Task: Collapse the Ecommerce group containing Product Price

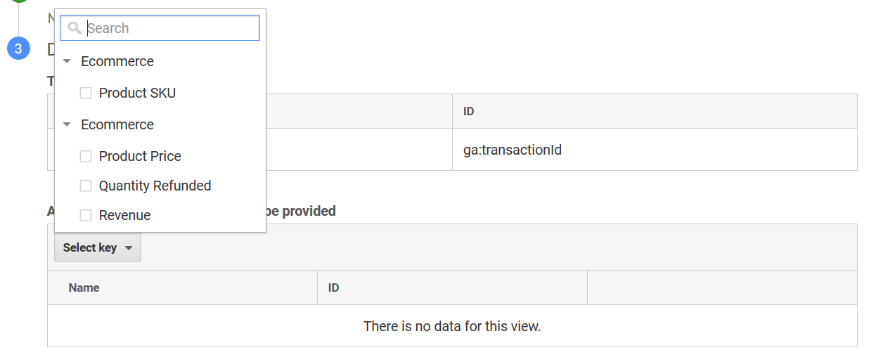Action: (67, 125)
